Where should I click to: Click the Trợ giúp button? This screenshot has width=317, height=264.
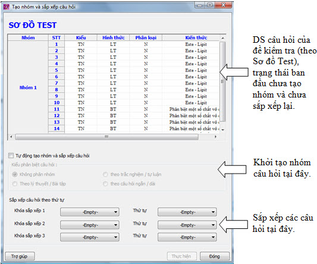(20, 256)
